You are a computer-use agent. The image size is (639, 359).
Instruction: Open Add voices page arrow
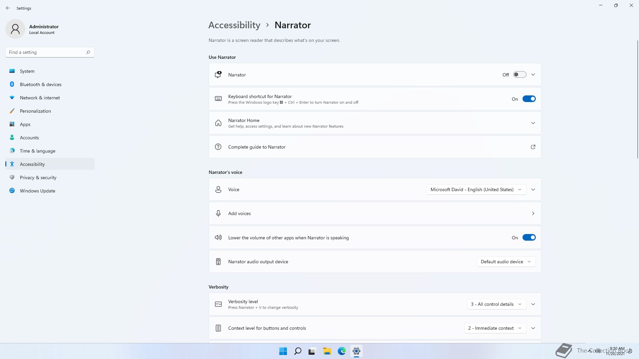click(x=533, y=213)
